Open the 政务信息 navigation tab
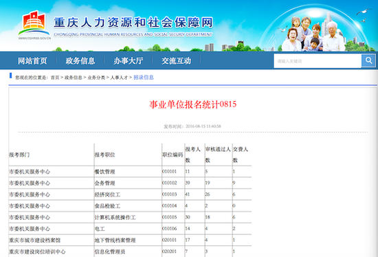 80,60
